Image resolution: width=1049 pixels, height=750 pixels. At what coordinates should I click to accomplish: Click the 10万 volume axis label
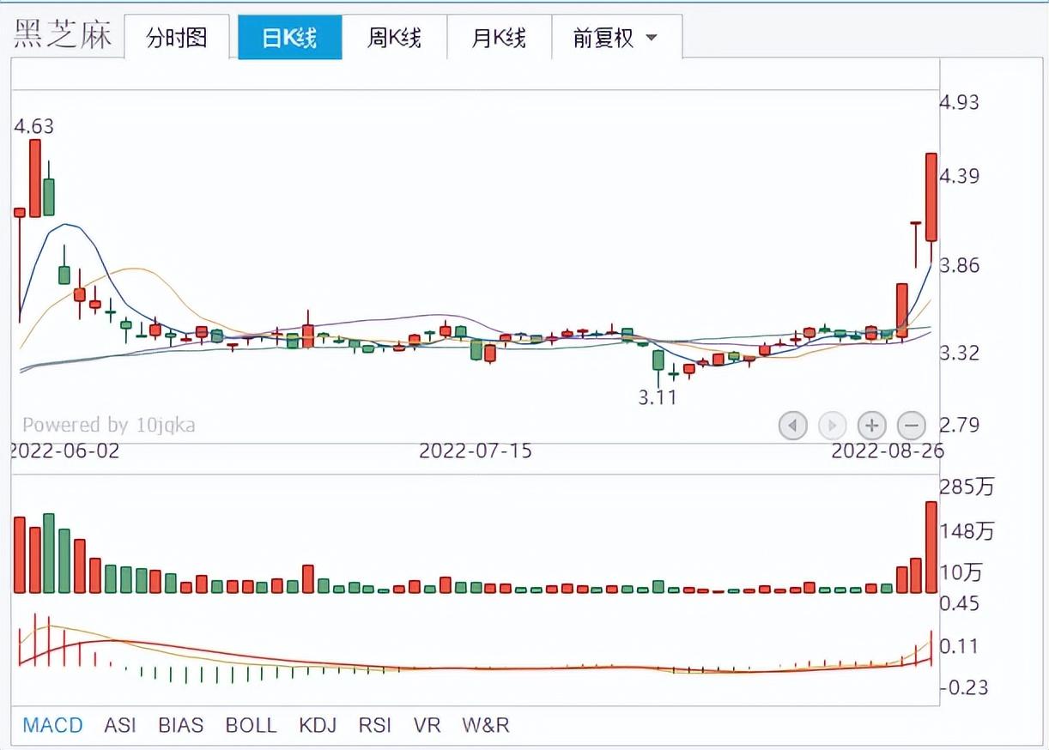tap(962, 572)
